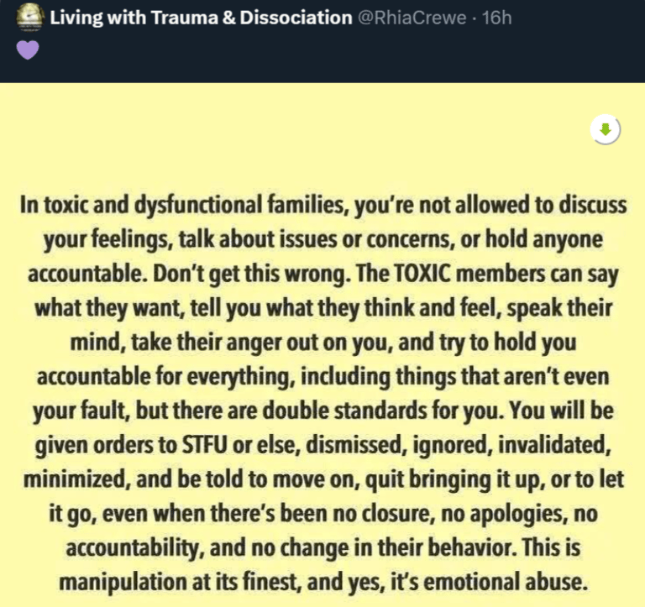The height and width of the screenshot is (607, 645).
Task: Click the purple heart emoji
Action: (28, 50)
